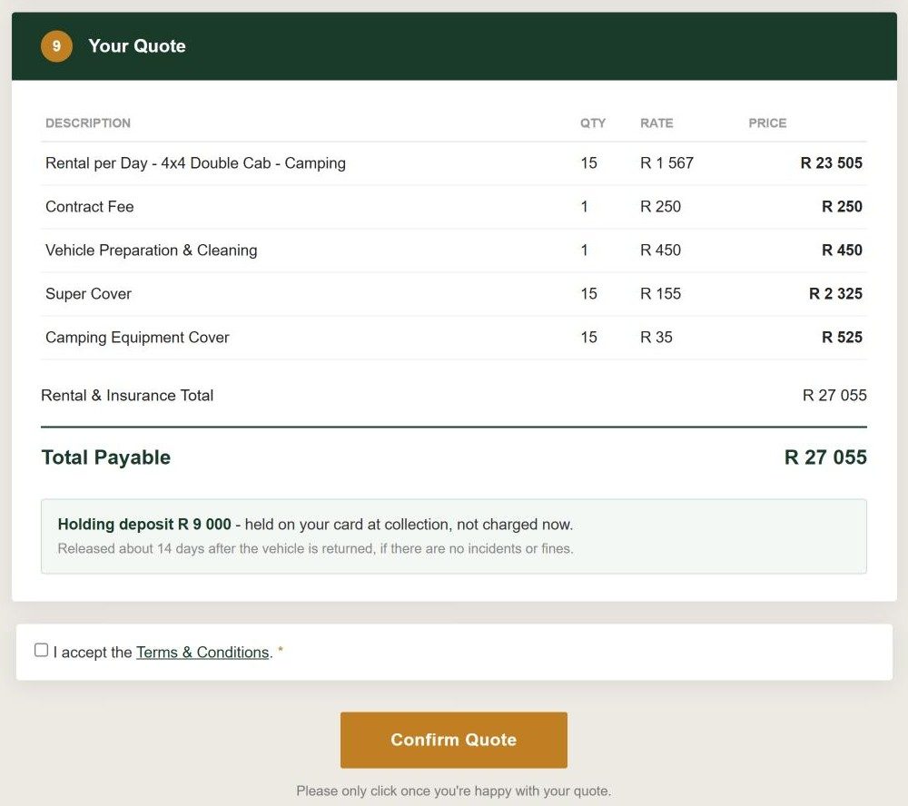Click the Contract Fee bold price 'R 250'

pos(842,207)
